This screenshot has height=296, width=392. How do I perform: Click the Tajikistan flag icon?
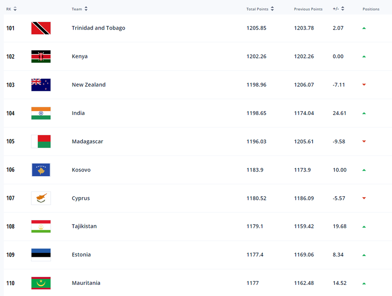(x=41, y=227)
